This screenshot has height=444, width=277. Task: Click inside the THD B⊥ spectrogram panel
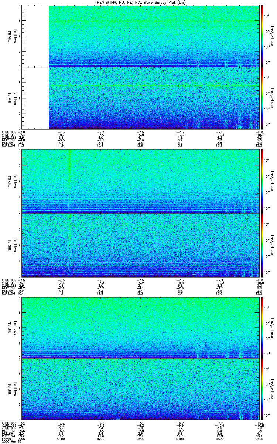[141, 181]
